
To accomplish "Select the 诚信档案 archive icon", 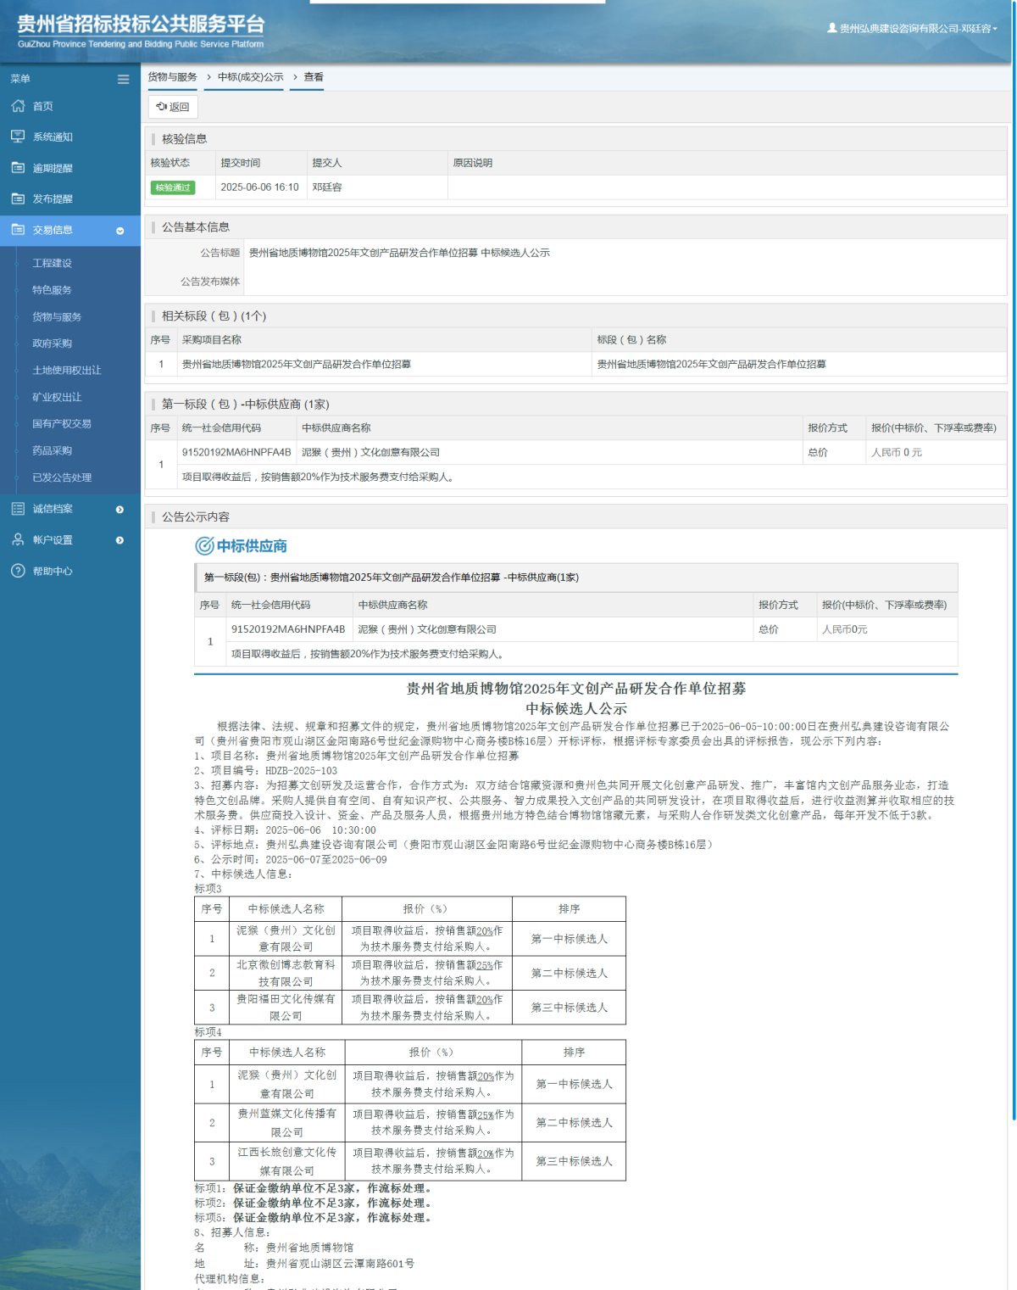I will tap(17, 508).
